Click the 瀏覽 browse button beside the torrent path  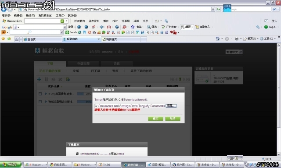[x=171, y=106]
